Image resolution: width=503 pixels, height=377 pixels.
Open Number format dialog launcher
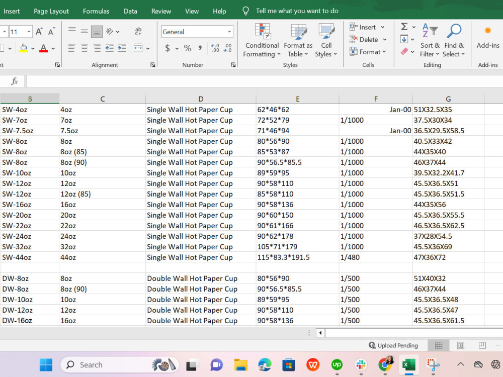tap(233, 65)
